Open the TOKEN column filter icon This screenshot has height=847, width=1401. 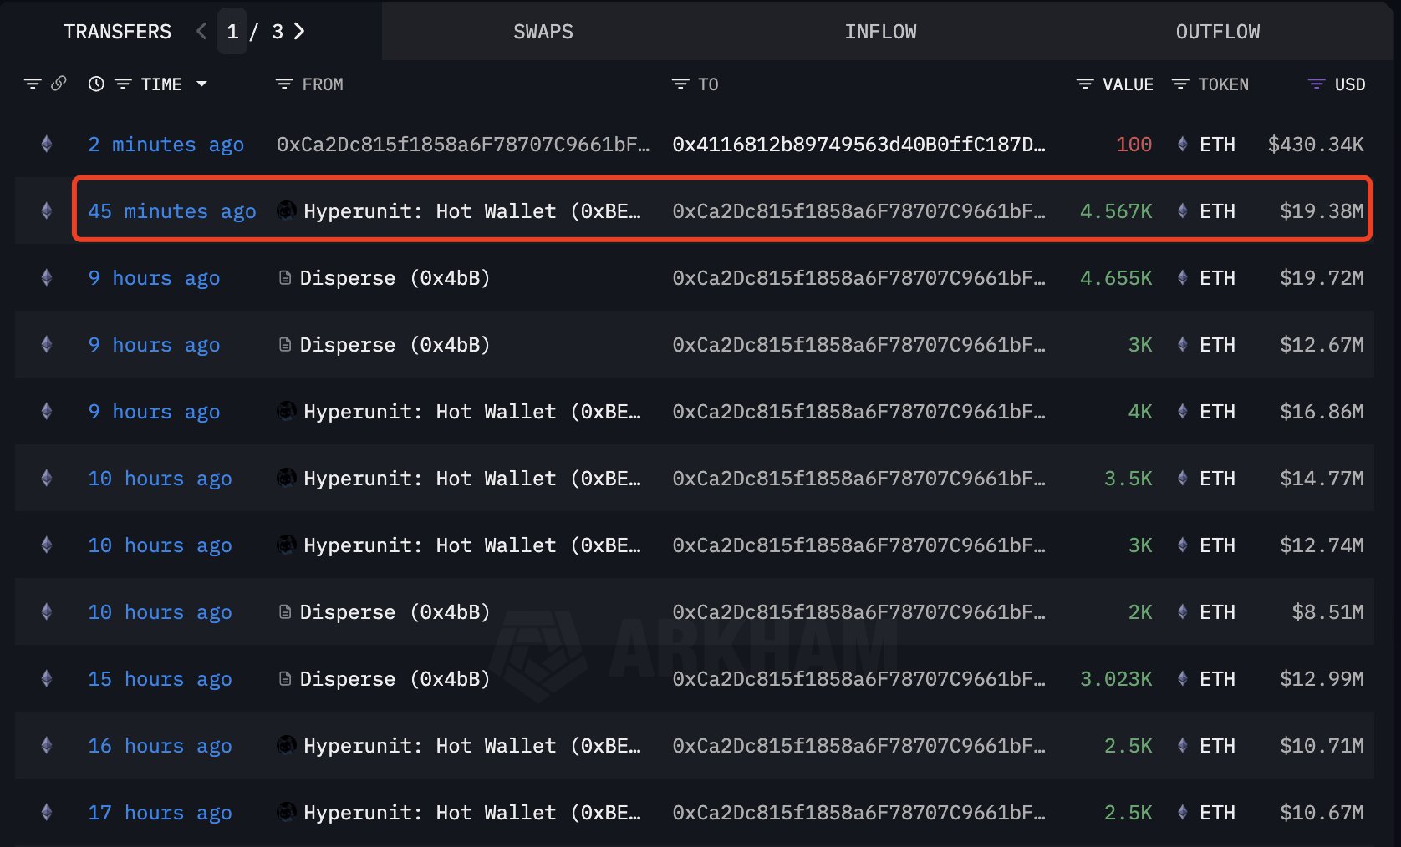pos(1180,84)
